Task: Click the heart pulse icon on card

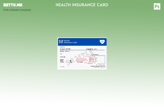Action: pos(102,42)
